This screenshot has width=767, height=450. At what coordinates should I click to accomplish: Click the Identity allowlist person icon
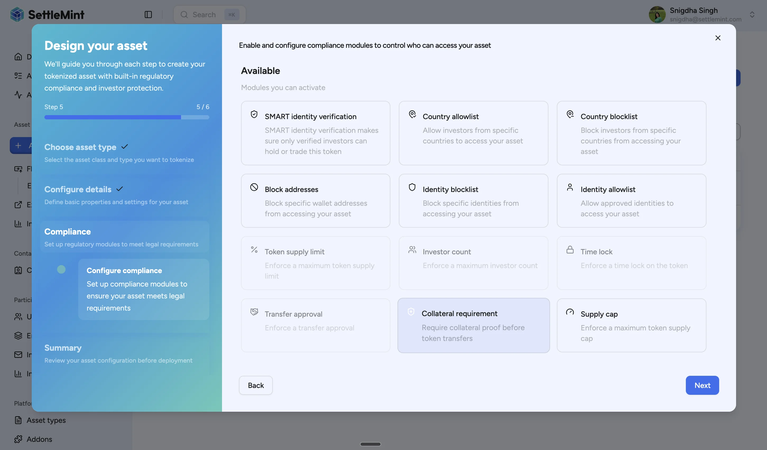[x=570, y=187]
